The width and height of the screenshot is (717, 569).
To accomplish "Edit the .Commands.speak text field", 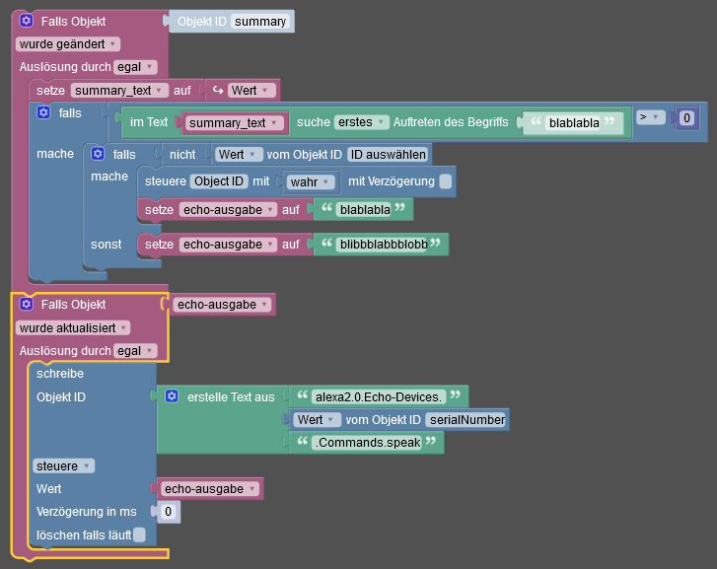I will tap(368, 443).
